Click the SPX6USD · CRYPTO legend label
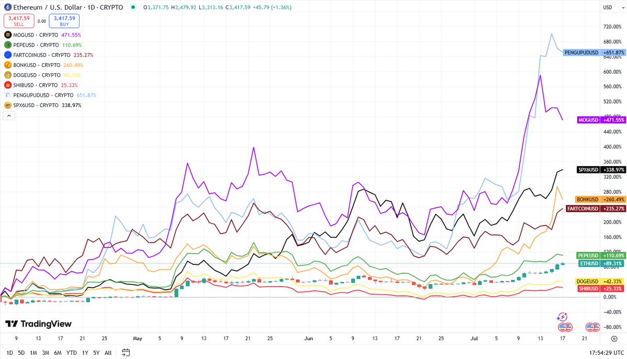 click(x=36, y=105)
